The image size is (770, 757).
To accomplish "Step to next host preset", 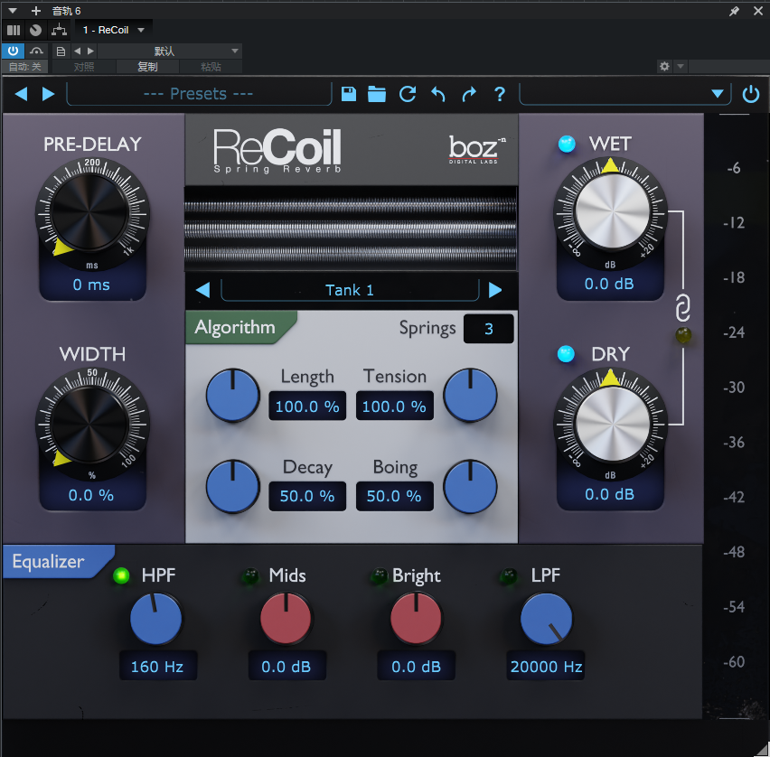I will pyautogui.click(x=90, y=51).
